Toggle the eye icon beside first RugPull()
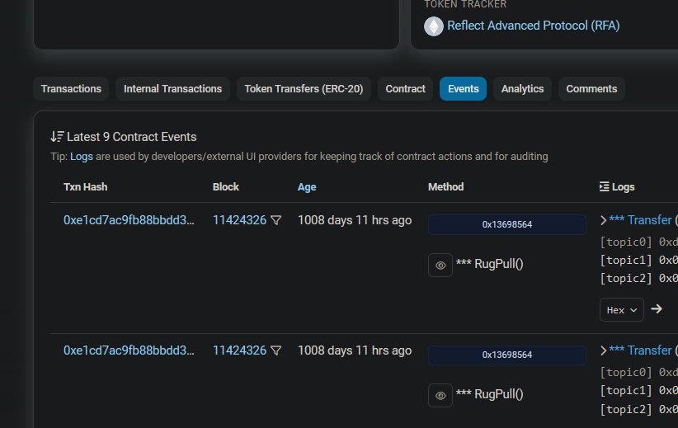Image resolution: width=678 pixels, height=428 pixels. coord(440,265)
